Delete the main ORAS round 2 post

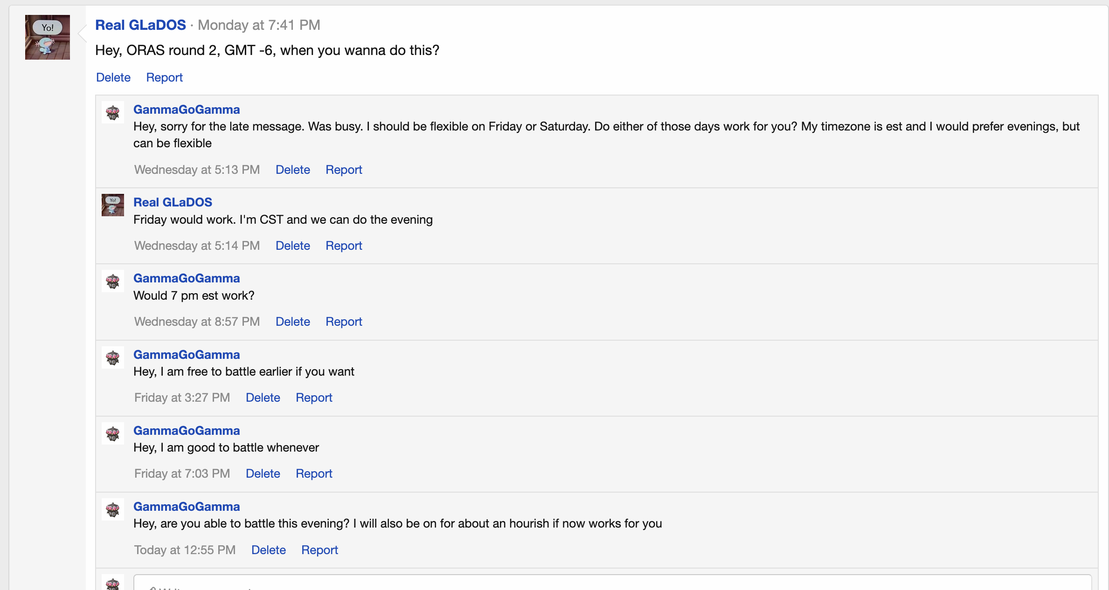(x=113, y=77)
